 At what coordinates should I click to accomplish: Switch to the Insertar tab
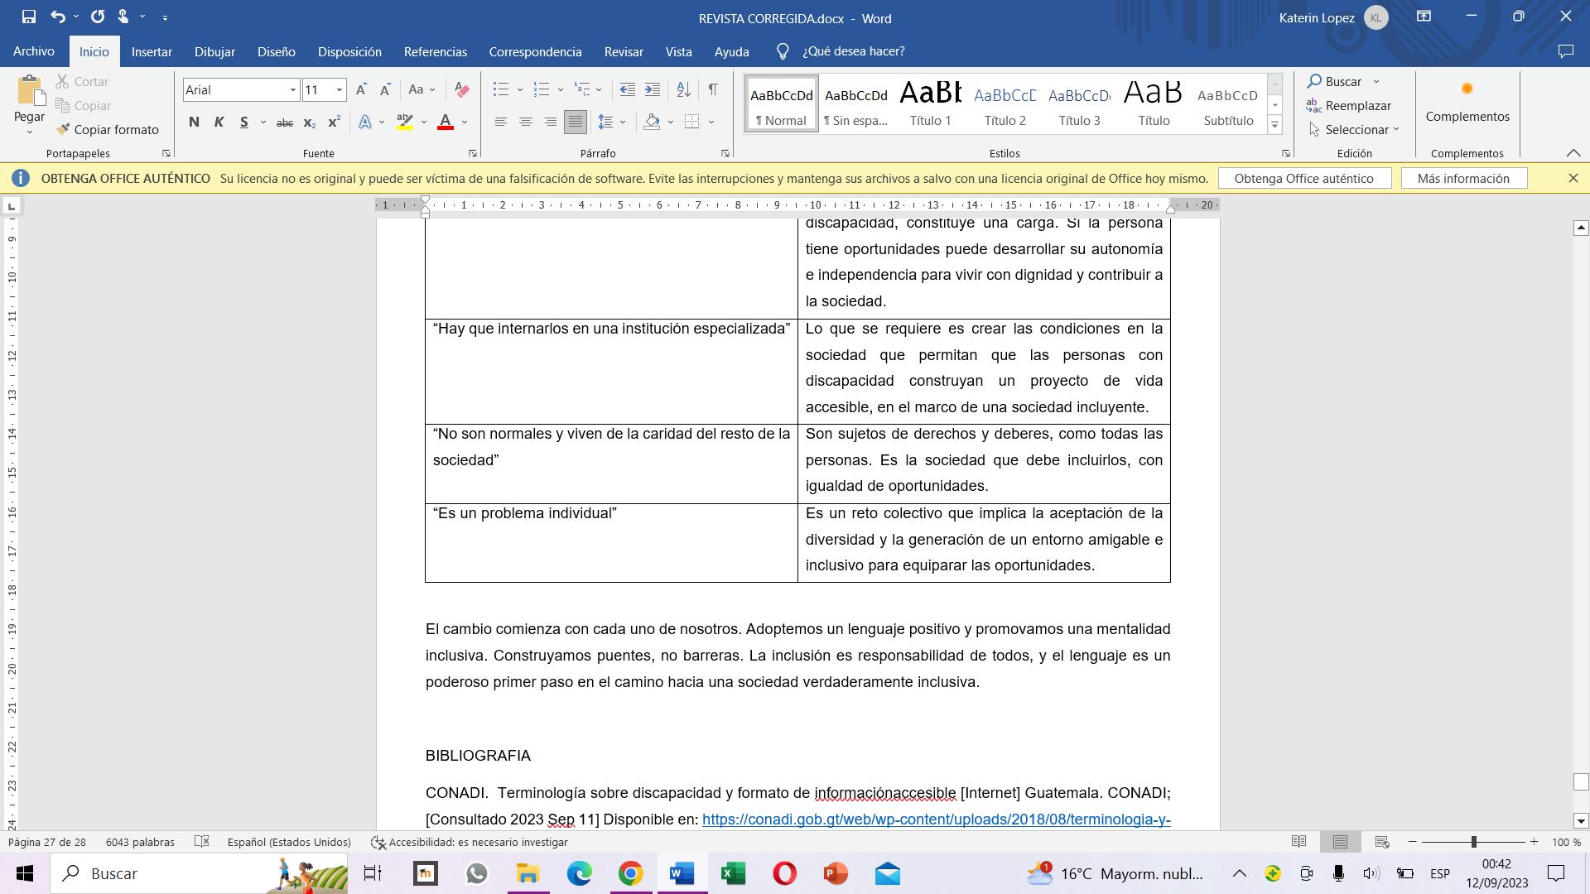click(152, 51)
